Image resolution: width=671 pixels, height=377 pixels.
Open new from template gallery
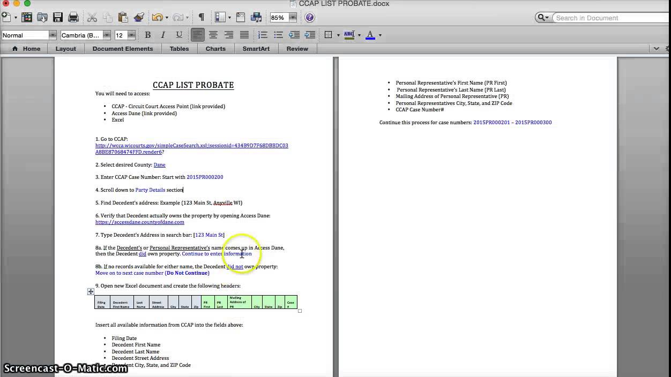pyautogui.click(x=26, y=17)
